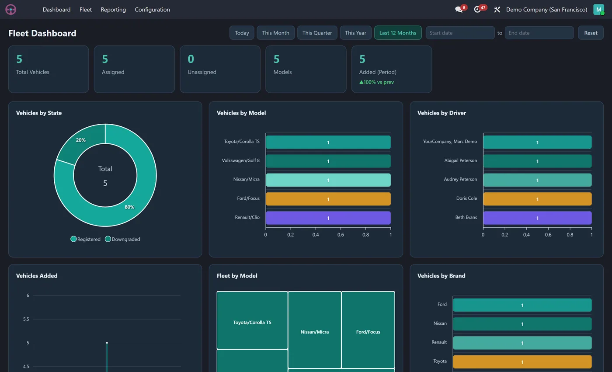The image size is (612, 372).
Task: Open the Assigned vehicles card
Action: 134,69
